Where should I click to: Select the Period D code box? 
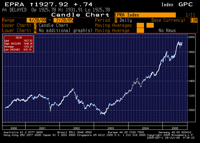coord(116,20)
